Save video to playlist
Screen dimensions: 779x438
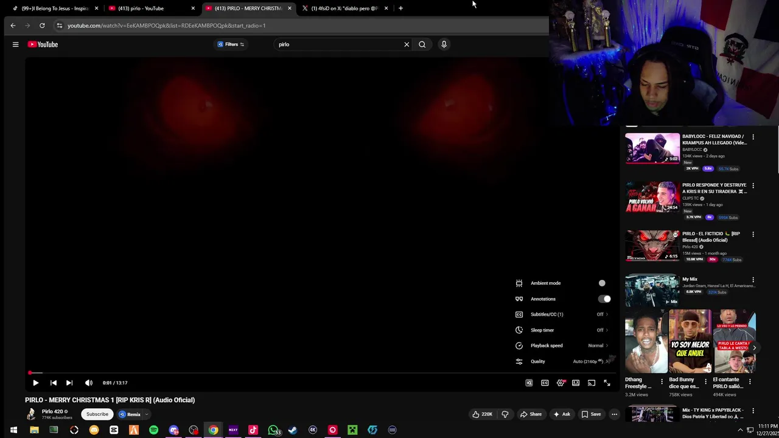pyautogui.click(x=591, y=414)
